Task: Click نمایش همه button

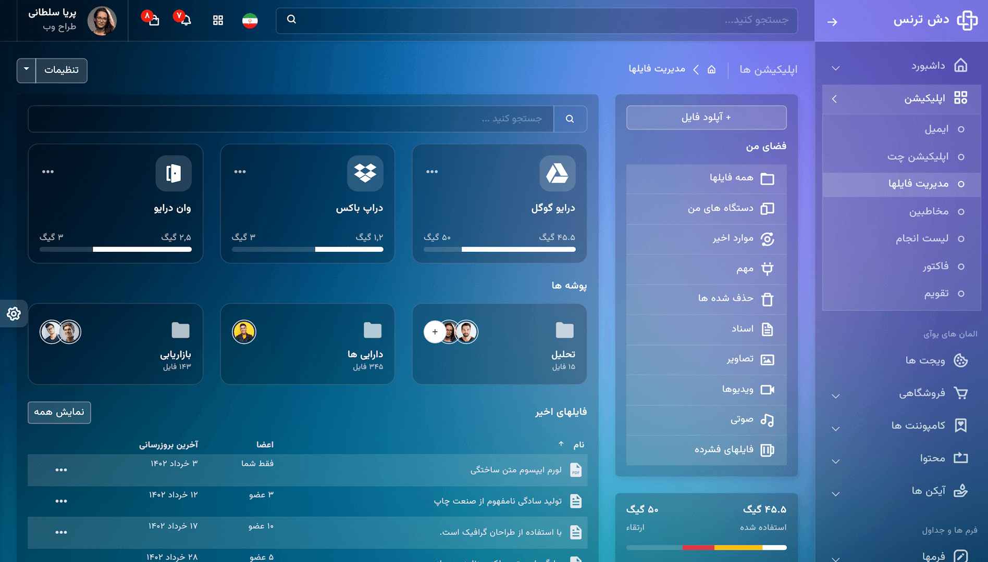Action: click(x=59, y=412)
